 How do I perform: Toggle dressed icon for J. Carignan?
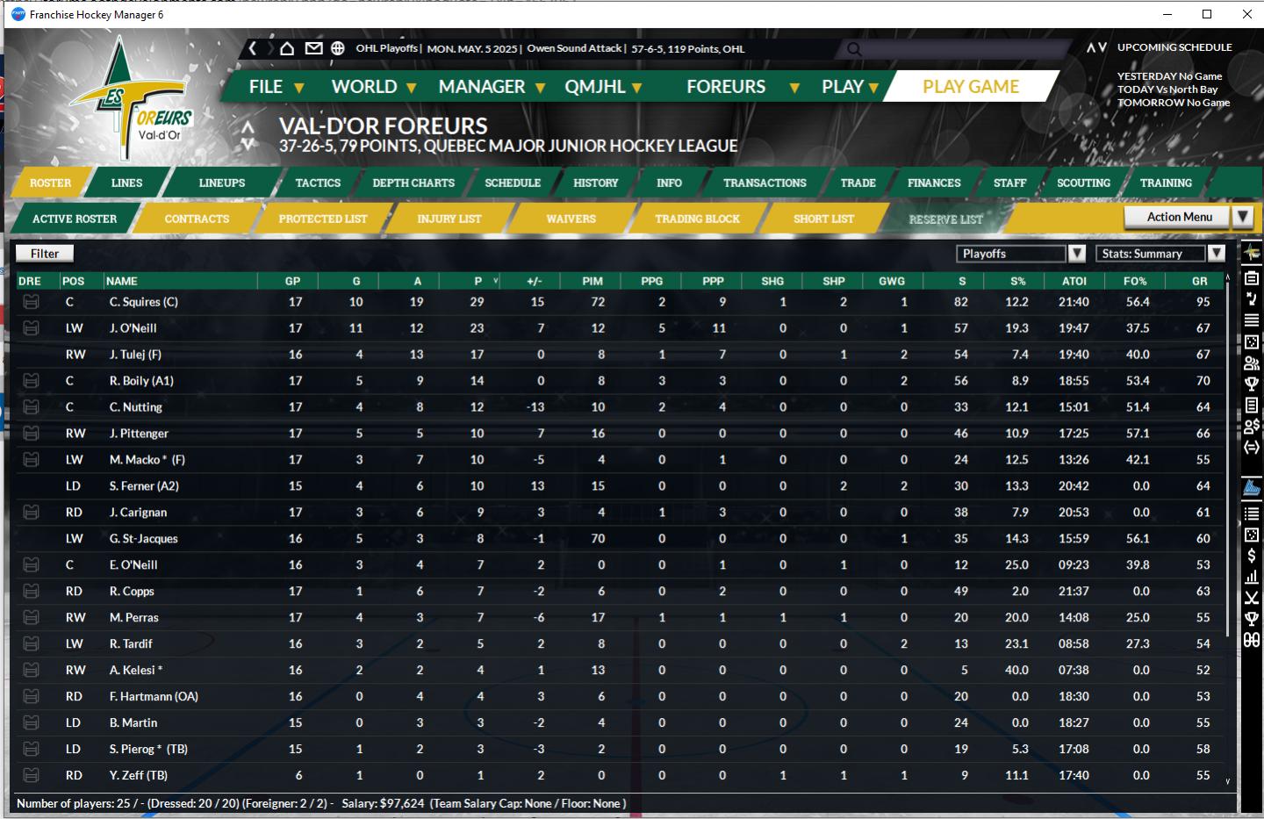point(31,513)
